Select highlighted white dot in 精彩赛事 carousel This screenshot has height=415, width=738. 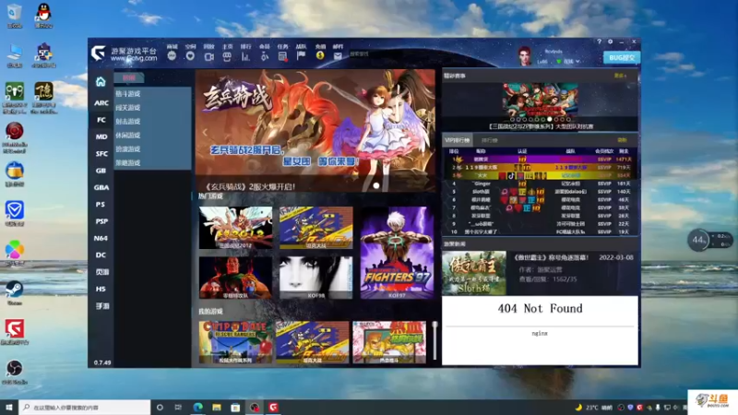(549, 120)
